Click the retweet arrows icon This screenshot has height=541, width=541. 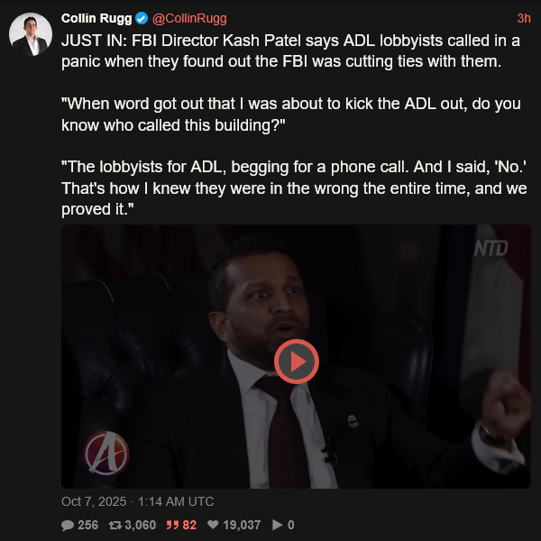pos(115,525)
